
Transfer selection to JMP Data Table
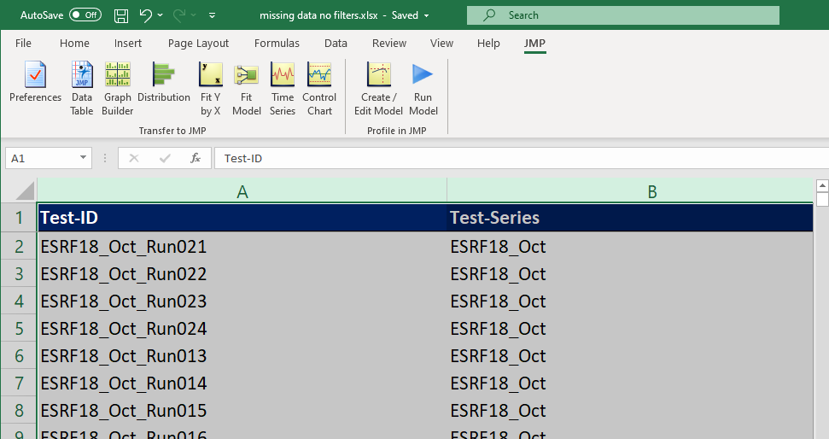pos(82,87)
